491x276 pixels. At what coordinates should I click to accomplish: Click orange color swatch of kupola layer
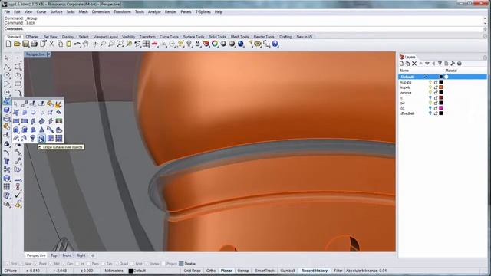pyautogui.click(x=441, y=87)
